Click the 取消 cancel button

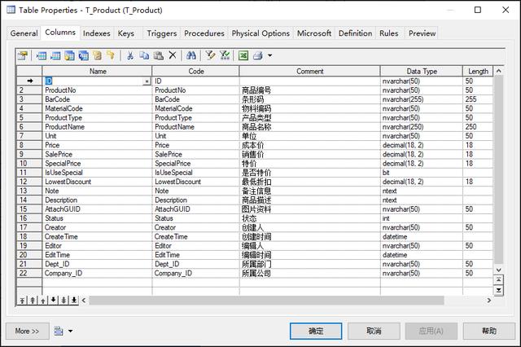coord(374,331)
